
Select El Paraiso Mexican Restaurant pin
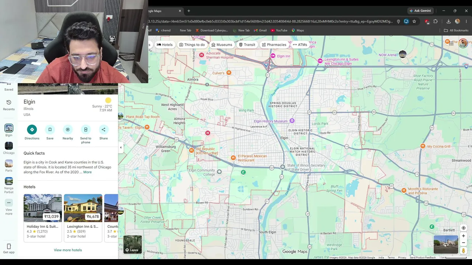(x=233, y=158)
